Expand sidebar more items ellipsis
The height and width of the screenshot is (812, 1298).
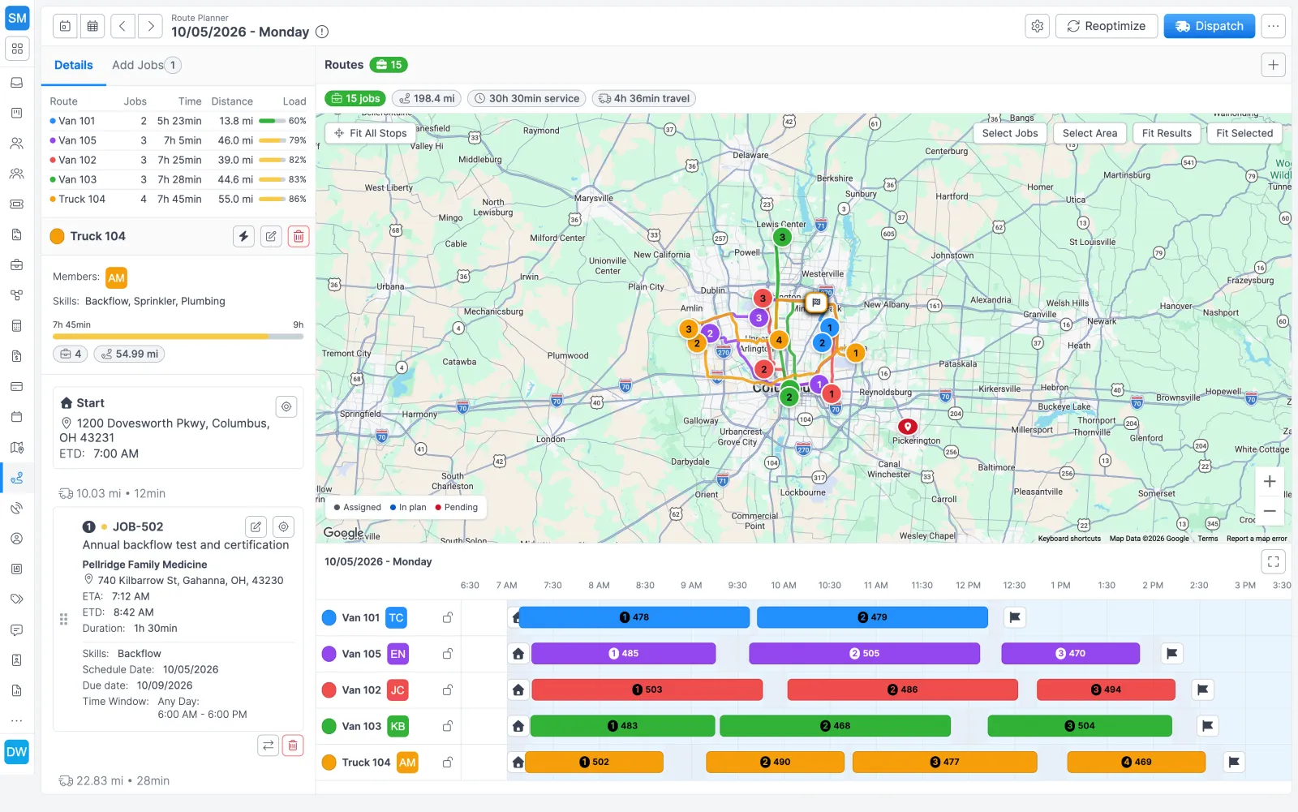click(17, 720)
